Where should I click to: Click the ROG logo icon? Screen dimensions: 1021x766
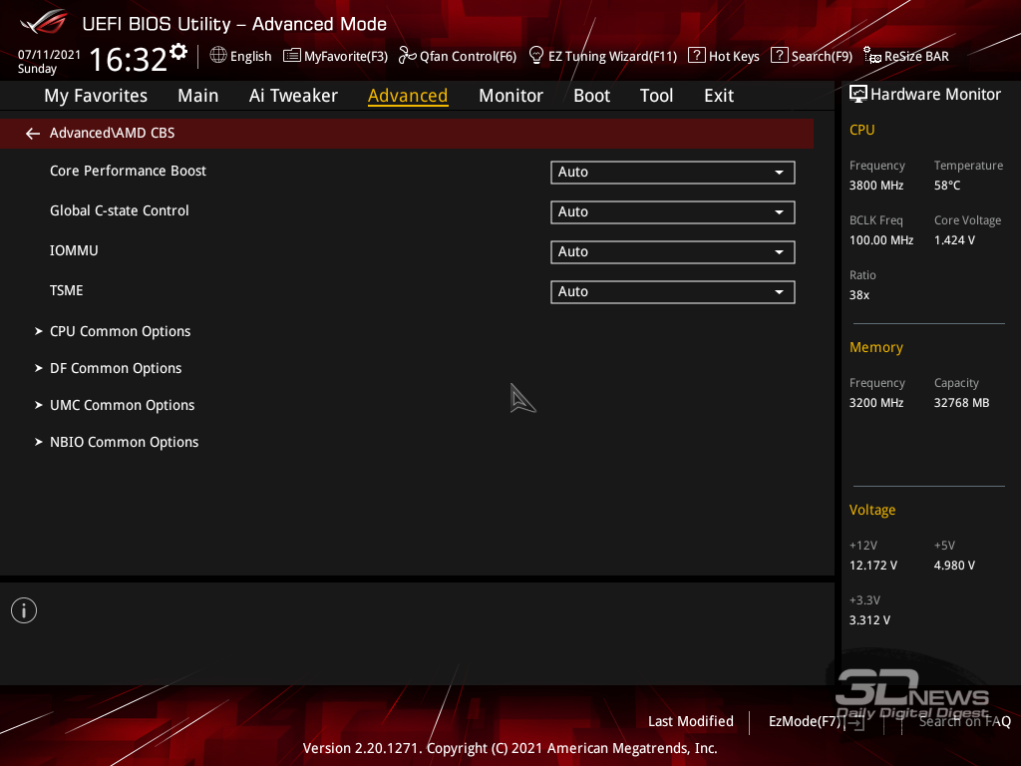43,22
